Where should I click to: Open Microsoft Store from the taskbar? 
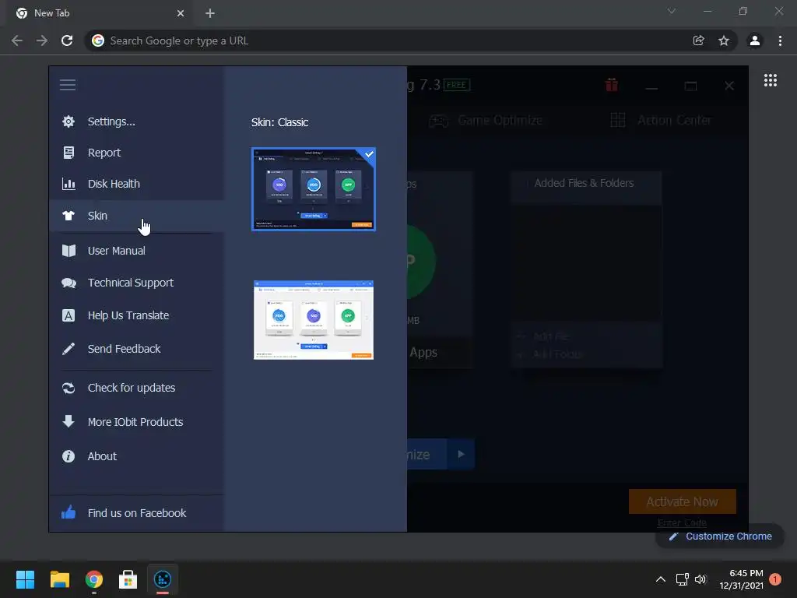tap(128, 579)
